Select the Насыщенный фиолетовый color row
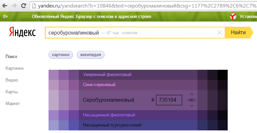 click(109, 115)
